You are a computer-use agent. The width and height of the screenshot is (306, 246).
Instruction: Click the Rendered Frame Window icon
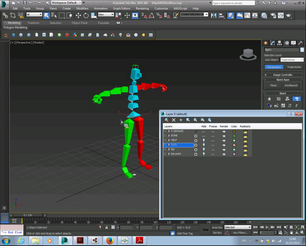click(280, 15)
